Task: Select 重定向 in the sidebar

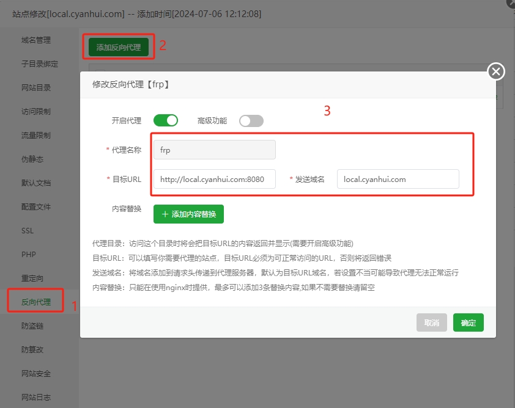Action: [32, 278]
